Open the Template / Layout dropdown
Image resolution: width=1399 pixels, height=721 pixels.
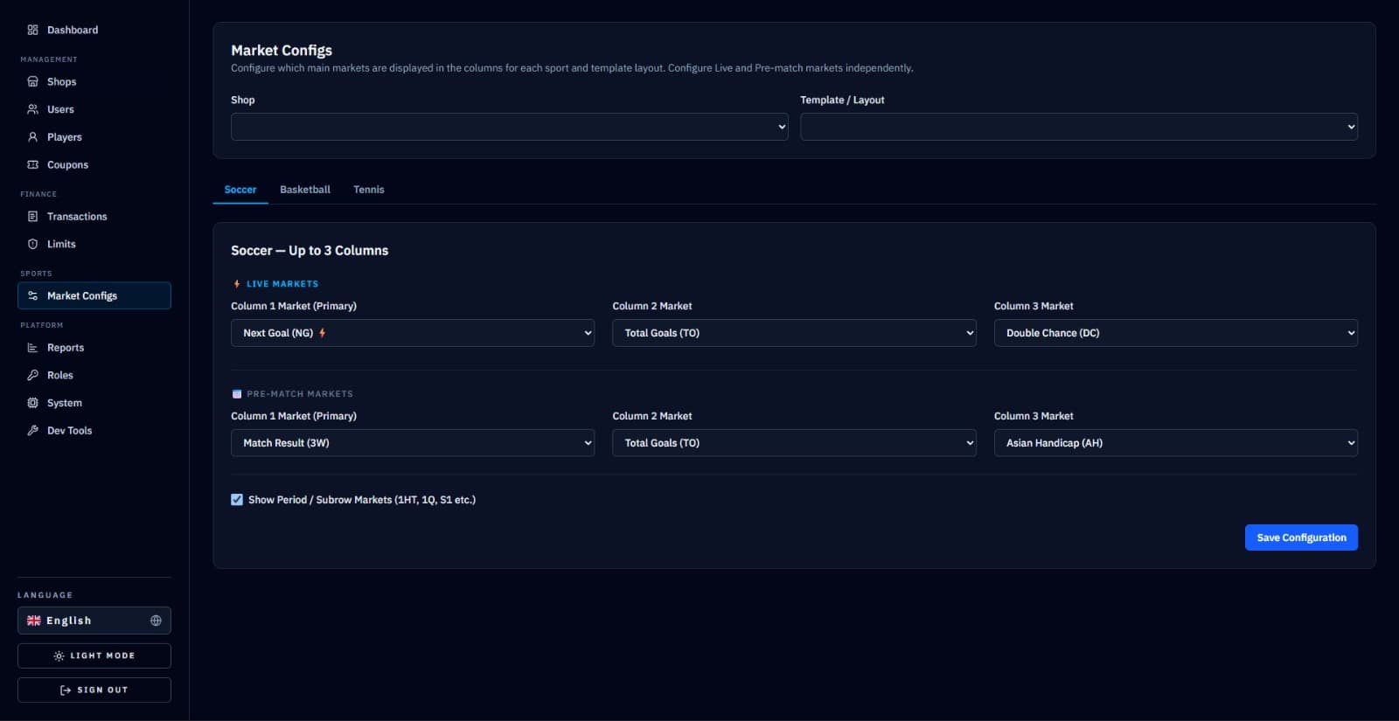(1079, 127)
